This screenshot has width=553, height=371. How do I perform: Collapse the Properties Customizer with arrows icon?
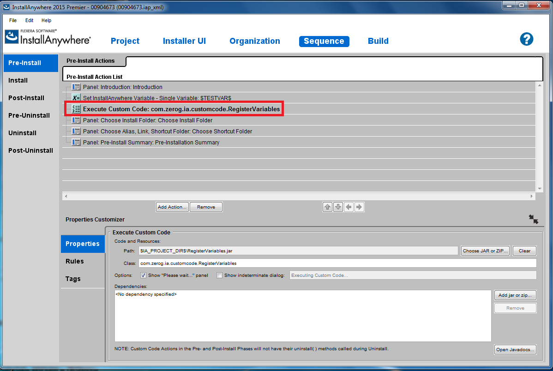pyautogui.click(x=533, y=219)
